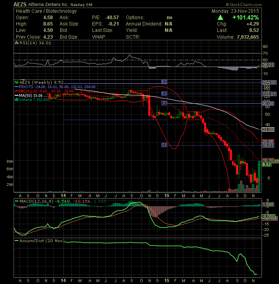Click the MA(50) 33.08 price tag
Image resolution: width=279 pixels, height=284 pixels.
[266, 130]
